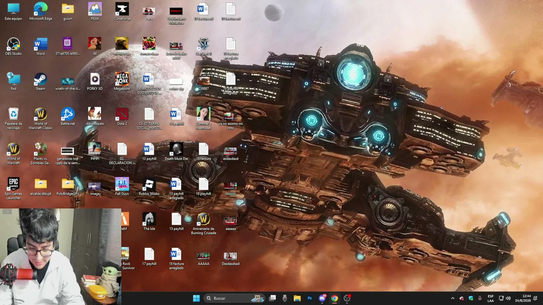Viewport: 543px width, 305px height.
Task: Select the 19 playhill text file
Action: 203,186
